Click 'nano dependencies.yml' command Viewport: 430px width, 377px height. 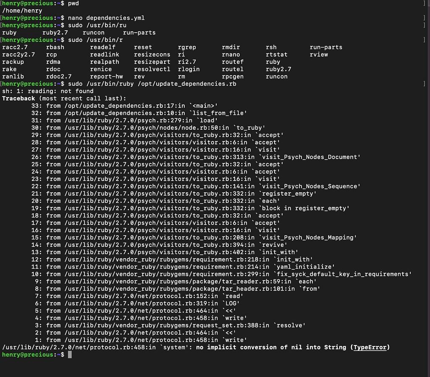point(106,18)
